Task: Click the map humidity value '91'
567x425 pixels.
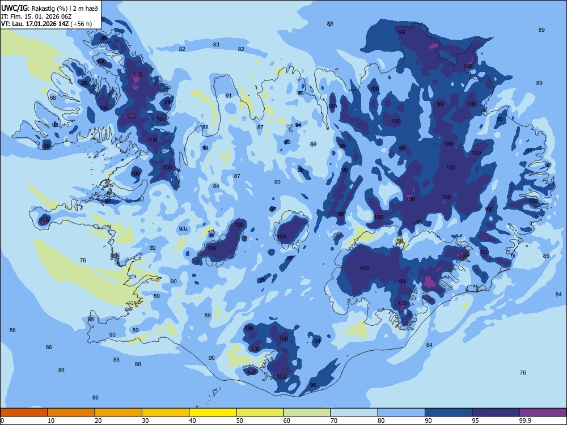Action: tap(228, 95)
